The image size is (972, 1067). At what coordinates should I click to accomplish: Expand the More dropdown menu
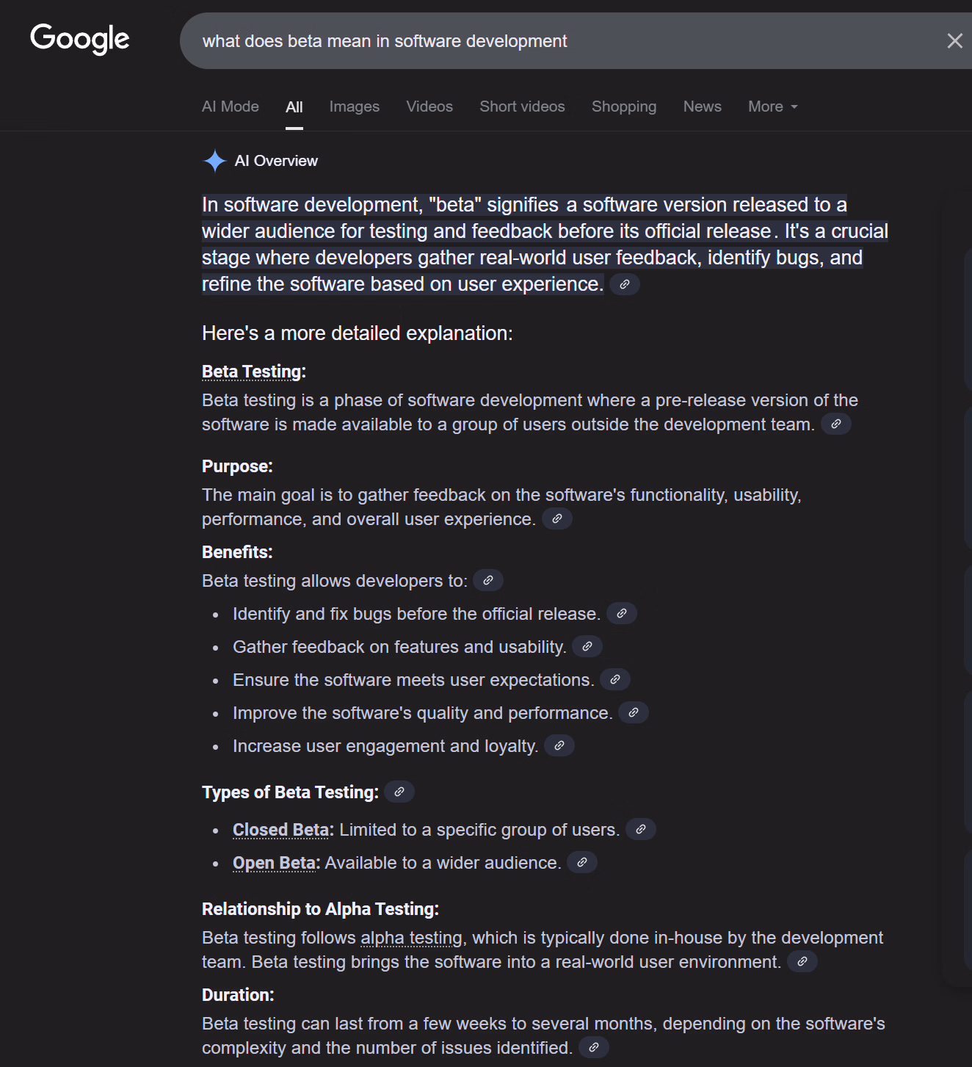pyautogui.click(x=772, y=106)
